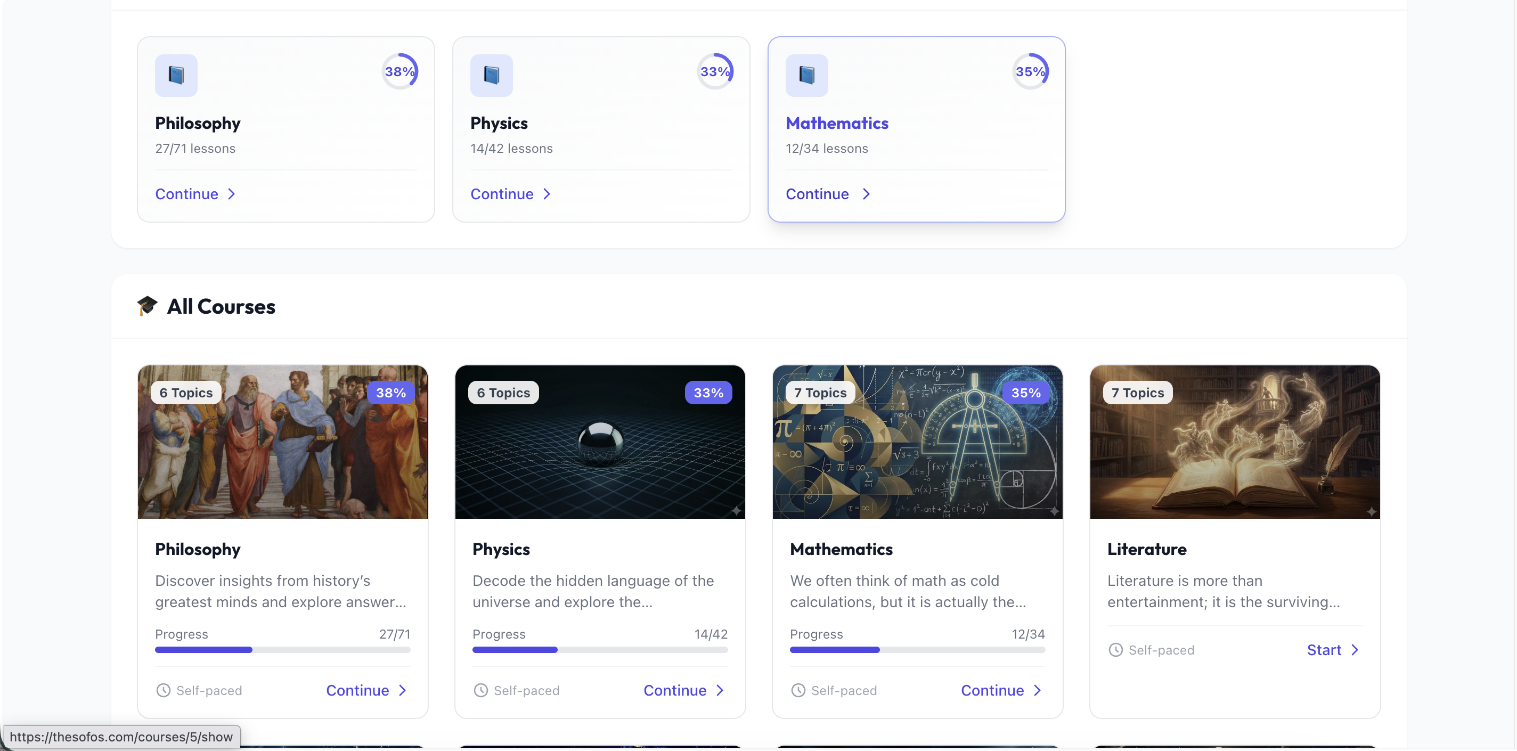
Task: Click the Physics black sphere thumbnail
Action: 600,445
